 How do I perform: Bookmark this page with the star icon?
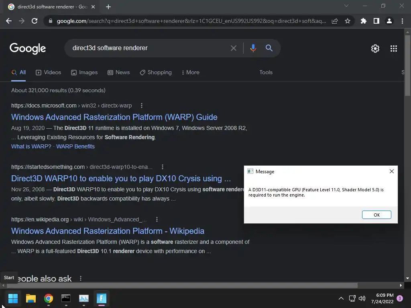point(348,21)
